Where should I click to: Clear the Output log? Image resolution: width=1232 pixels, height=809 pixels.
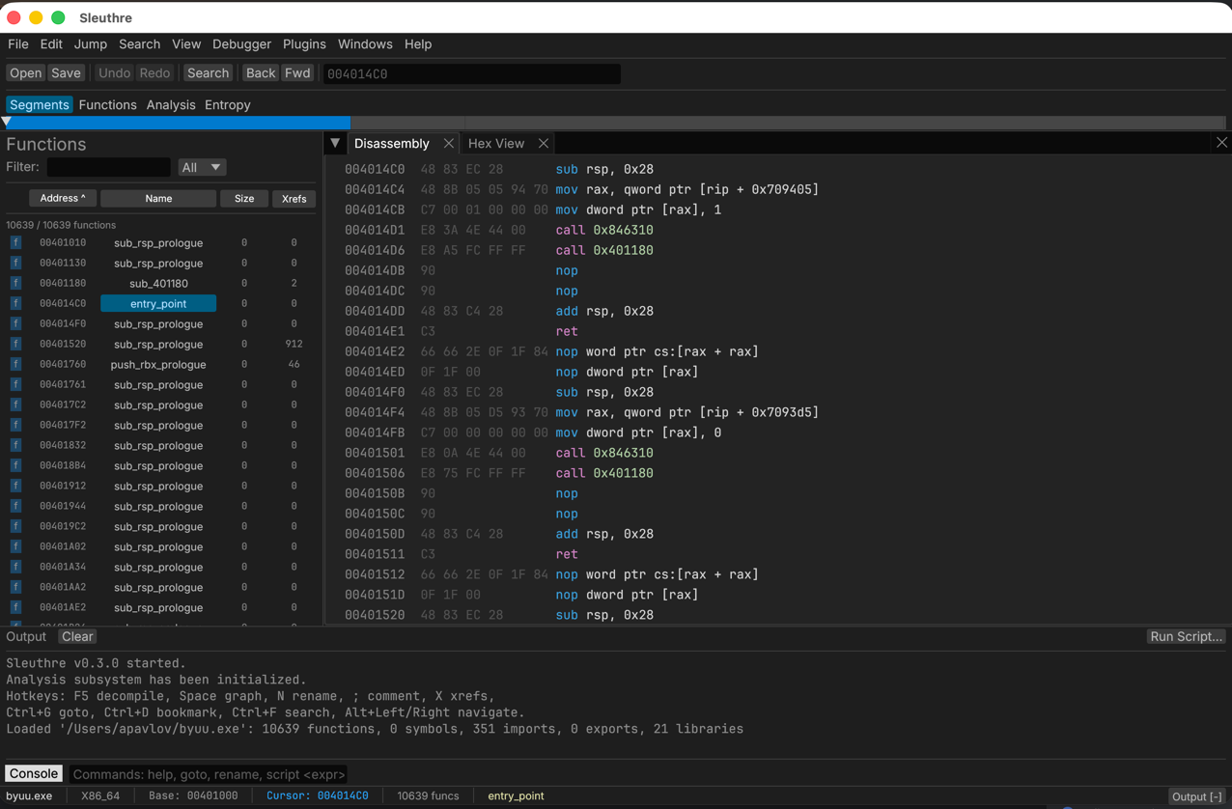pos(77,636)
